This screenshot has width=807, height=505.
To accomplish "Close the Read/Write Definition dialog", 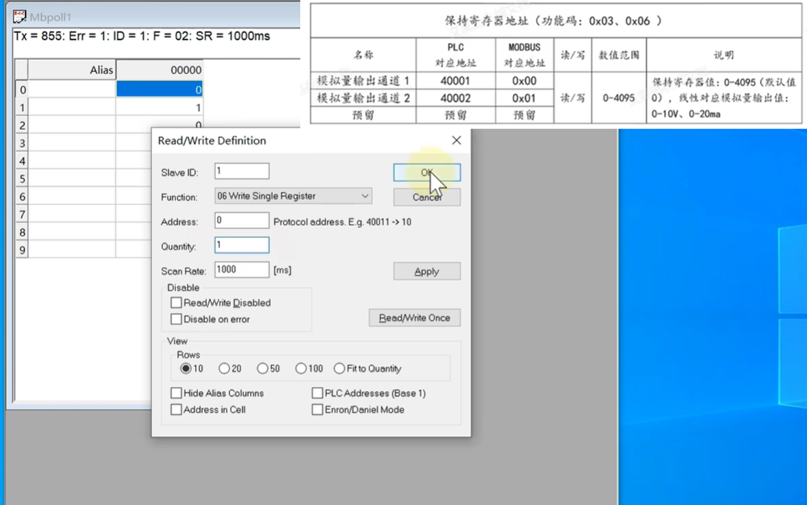I will click(456, 140).
